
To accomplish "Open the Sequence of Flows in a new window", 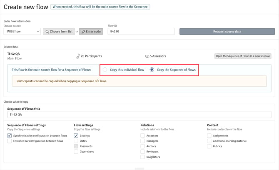I will [243, 56].
